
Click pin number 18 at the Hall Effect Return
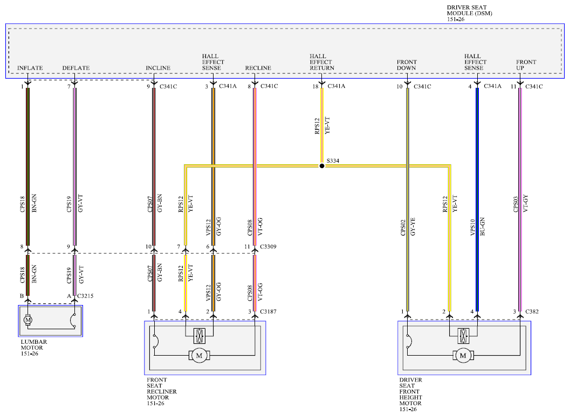point(315,86)
